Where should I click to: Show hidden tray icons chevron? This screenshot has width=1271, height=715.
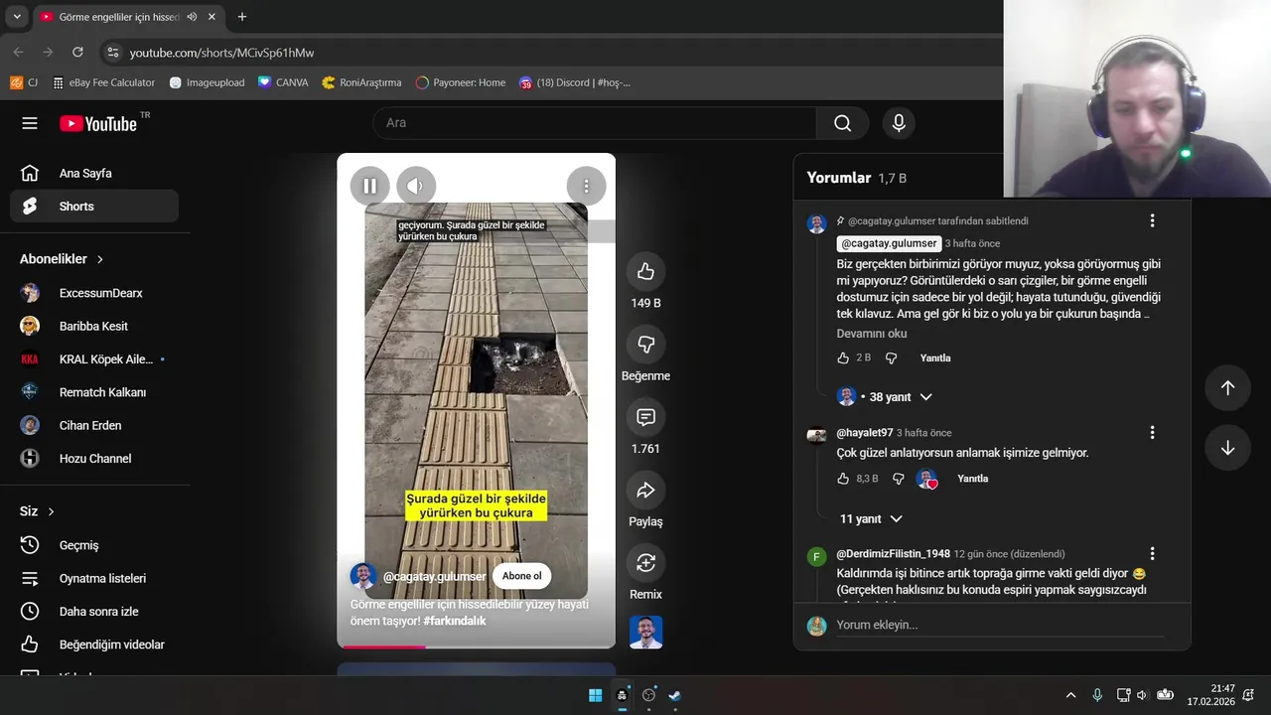(x=1070, y=695)
